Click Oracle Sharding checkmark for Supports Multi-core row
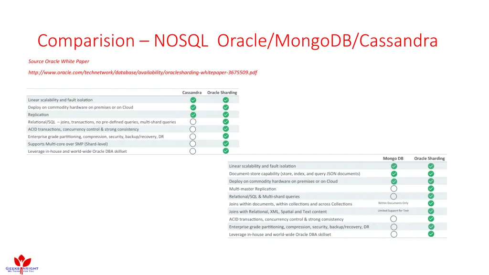489x275 pixels. (x=226, y=143)
